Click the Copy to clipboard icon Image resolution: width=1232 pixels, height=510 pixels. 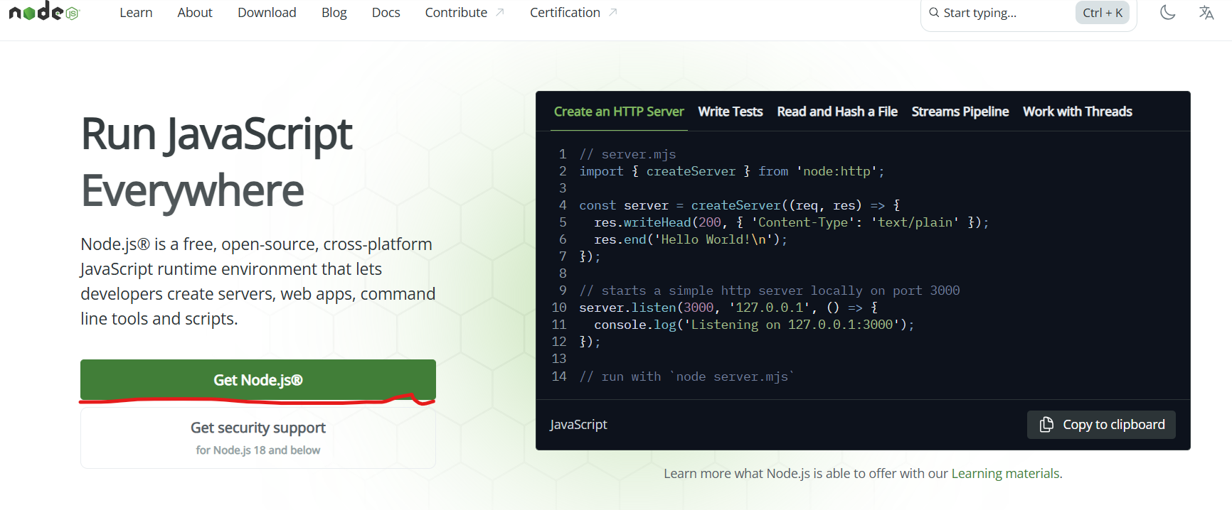tap(1046, 425)
